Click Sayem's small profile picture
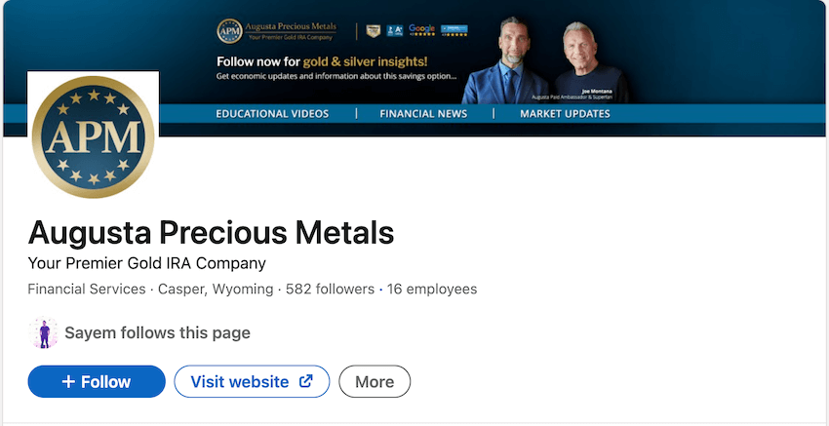The image size is (829, 426). coord(43,333)
